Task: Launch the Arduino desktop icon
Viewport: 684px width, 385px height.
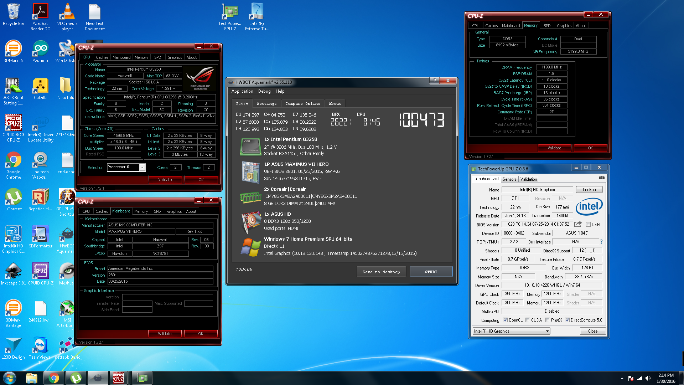Action: coord(40,51)
